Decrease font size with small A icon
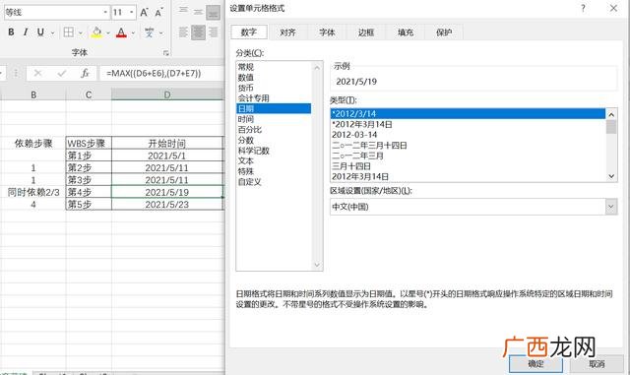 pos(158,13)
